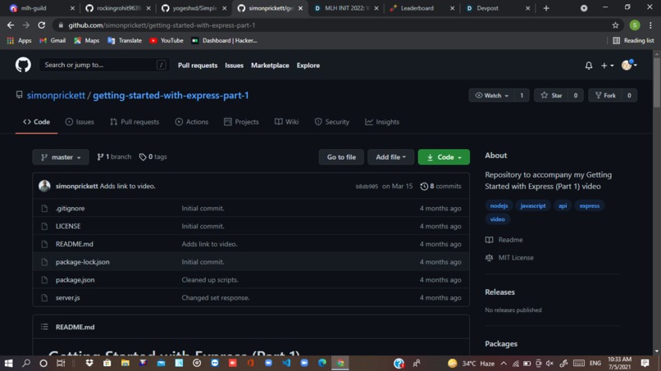
Task: Open package.json file
Action: pos(75,279)
